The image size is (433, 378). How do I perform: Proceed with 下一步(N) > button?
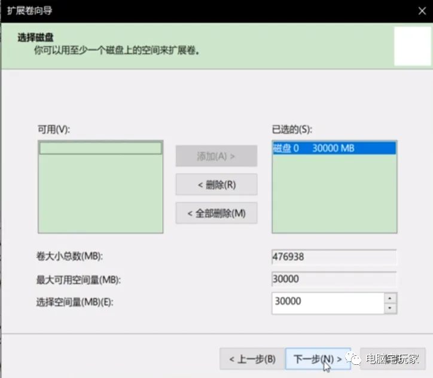[318, 359]
